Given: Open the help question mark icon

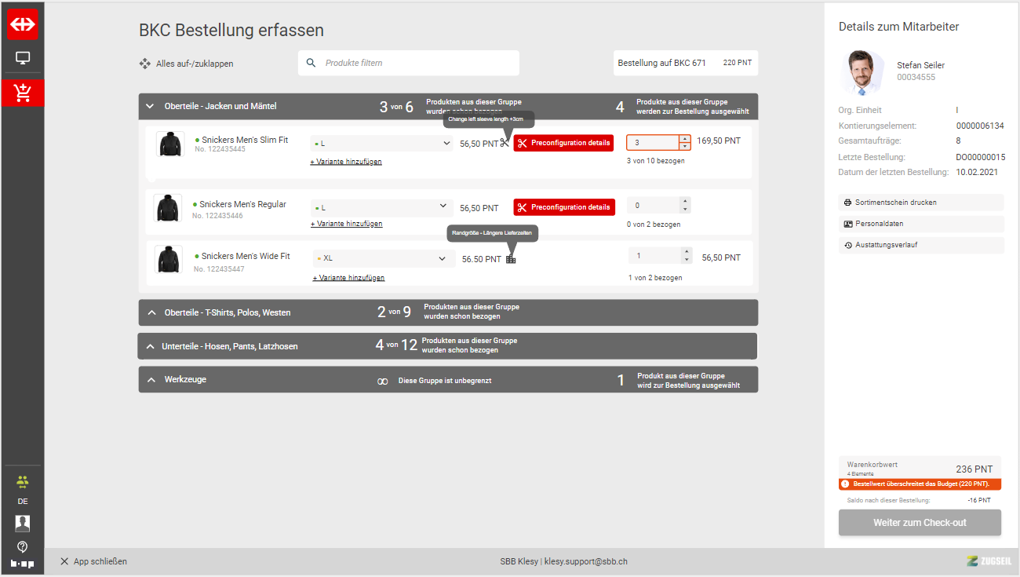Looking at the screenshot, I should click(23, 546).
